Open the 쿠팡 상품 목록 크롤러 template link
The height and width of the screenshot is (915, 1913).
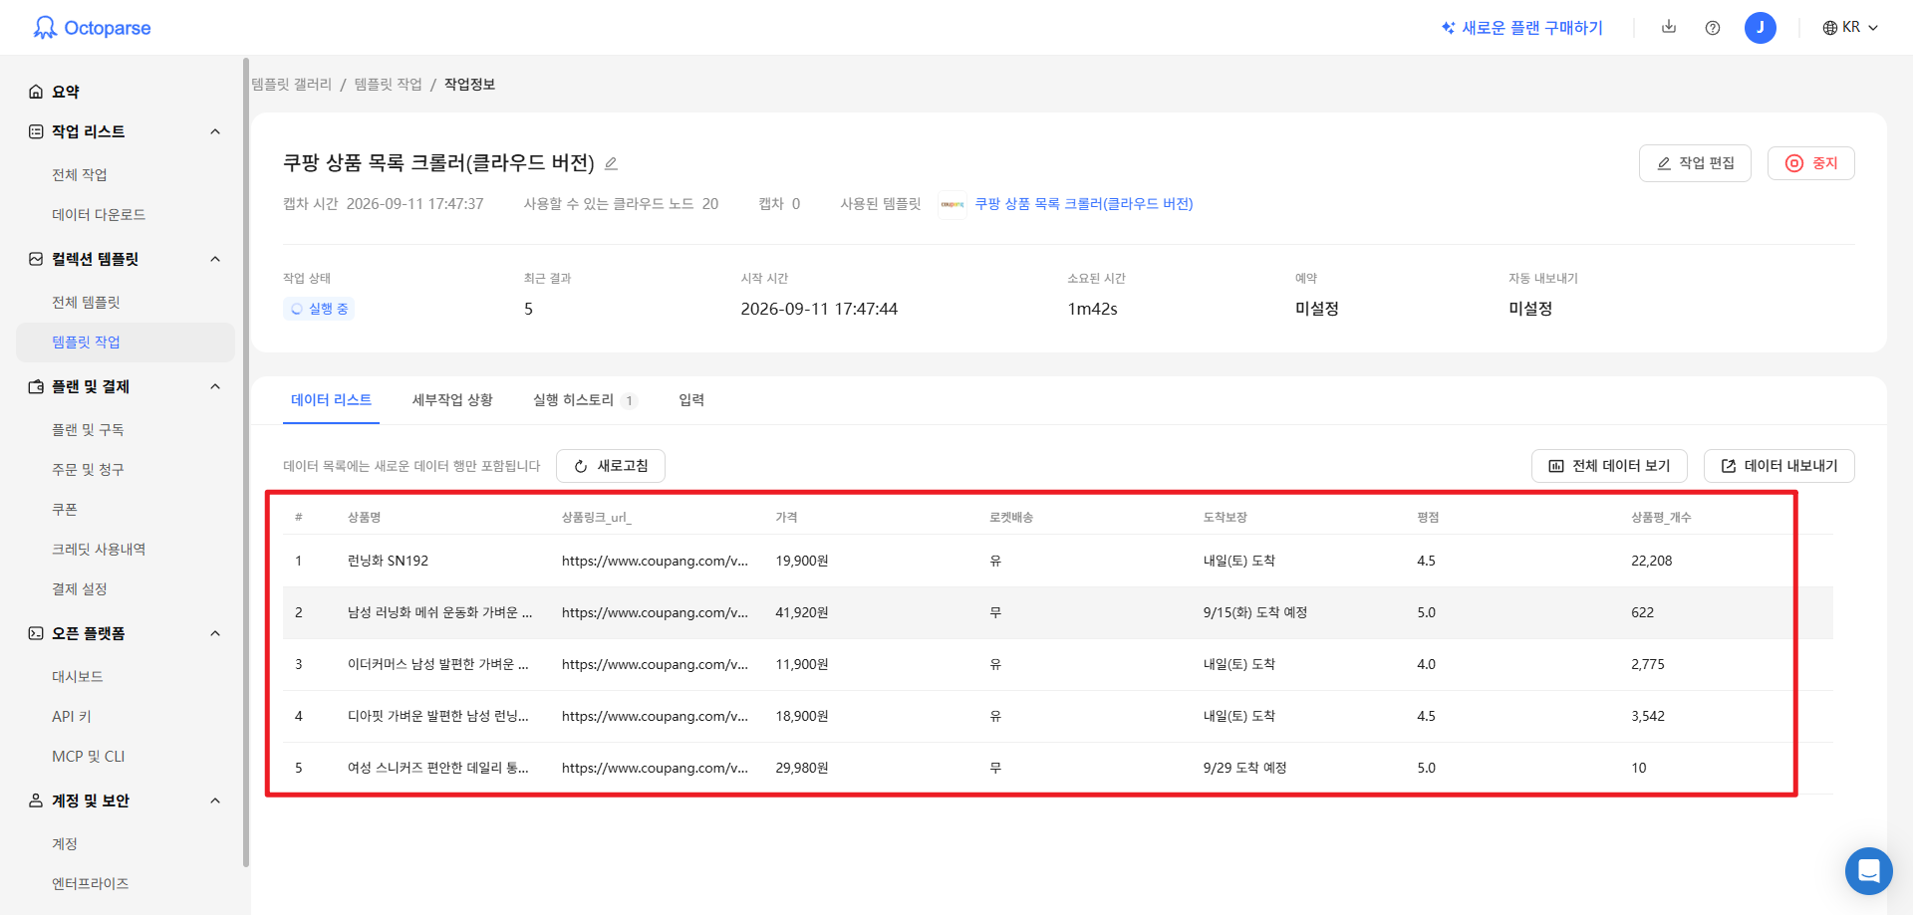click(x=1084, y=204)
